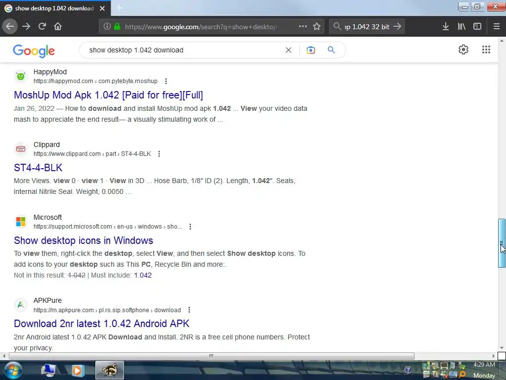Submit browser search box with arrow
The width and height of the screenshot is (506, 380).
click(x=397, y=27)
